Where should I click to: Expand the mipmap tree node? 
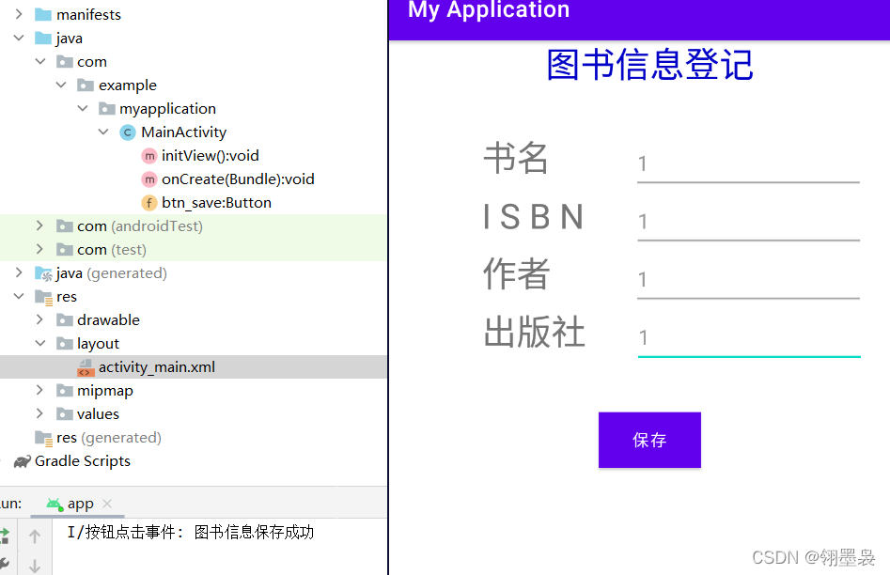(39, 390)
